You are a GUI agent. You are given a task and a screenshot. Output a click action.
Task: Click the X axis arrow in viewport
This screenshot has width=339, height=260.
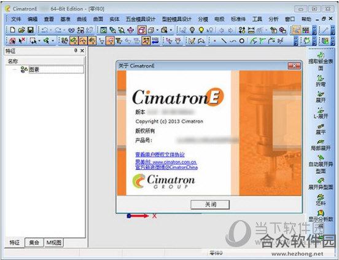[139, 216]
